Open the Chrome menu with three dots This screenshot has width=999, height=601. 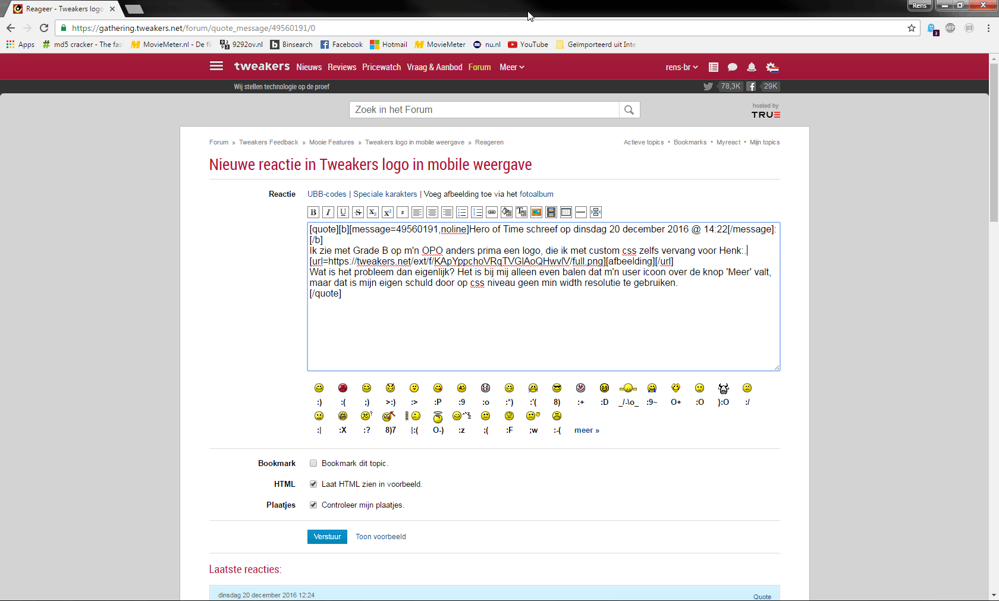coord(988,28)
